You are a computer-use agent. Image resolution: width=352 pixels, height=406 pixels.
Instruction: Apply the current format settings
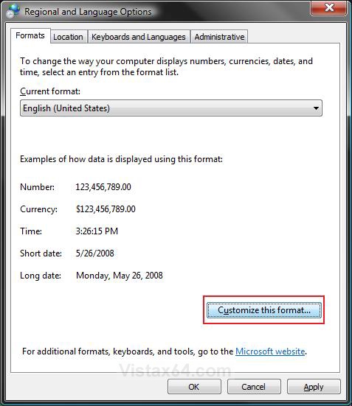click(314, 387)
